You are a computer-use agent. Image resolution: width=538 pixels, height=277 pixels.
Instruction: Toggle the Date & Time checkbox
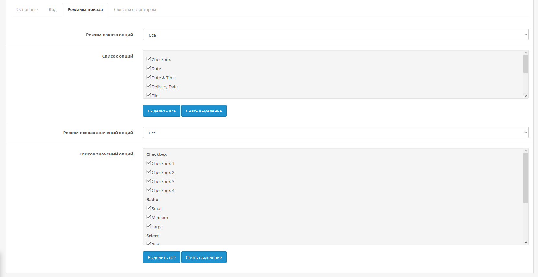[x=149, y=77]
